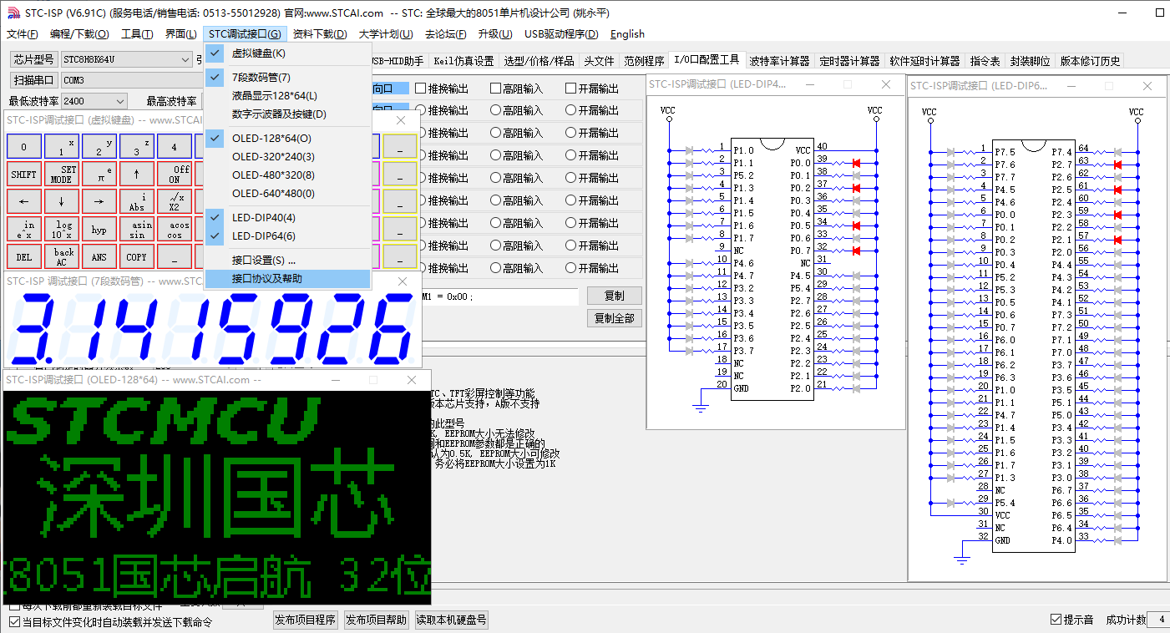This screenshot has width=1170, height=633.
Task: Check the 高阻输入 checkbox in the top row
Action: [x=495, y=89]
